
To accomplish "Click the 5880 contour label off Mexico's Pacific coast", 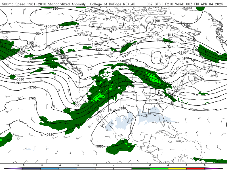I will 100,146.
